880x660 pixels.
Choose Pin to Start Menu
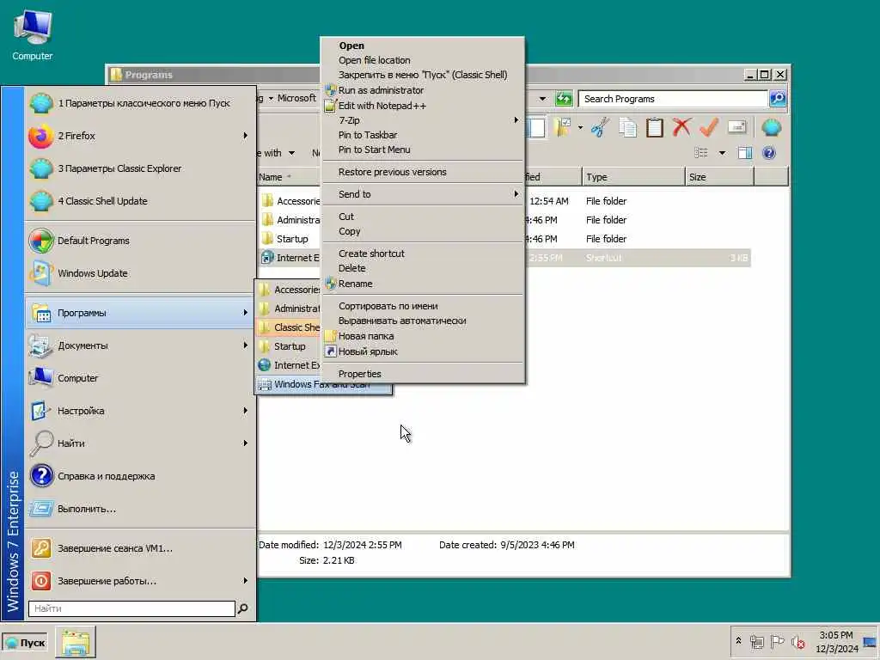pos(422,150)
